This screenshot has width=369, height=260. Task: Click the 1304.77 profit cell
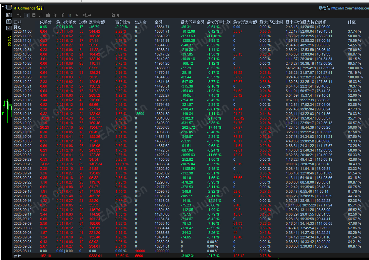pos(96,127)
